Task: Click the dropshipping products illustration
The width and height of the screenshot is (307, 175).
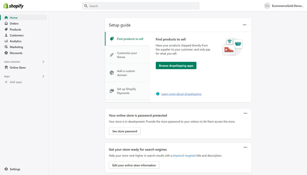Action: (x=233, y=46)
